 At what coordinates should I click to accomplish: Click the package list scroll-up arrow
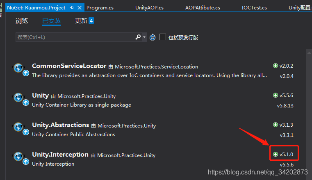[309, 53]
